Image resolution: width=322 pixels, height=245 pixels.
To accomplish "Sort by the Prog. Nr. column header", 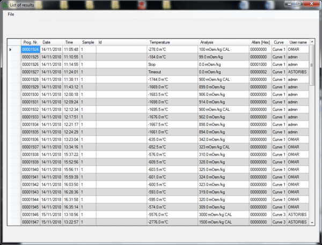I will coord(30,42).
